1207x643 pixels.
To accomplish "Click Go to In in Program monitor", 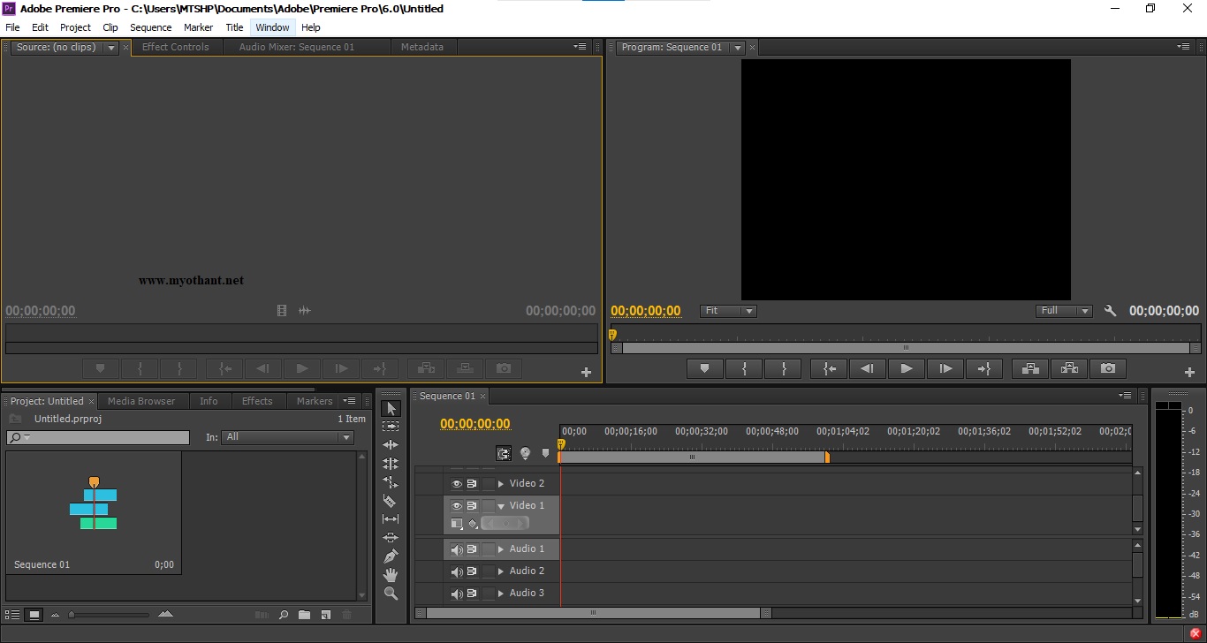I will 829,368.
